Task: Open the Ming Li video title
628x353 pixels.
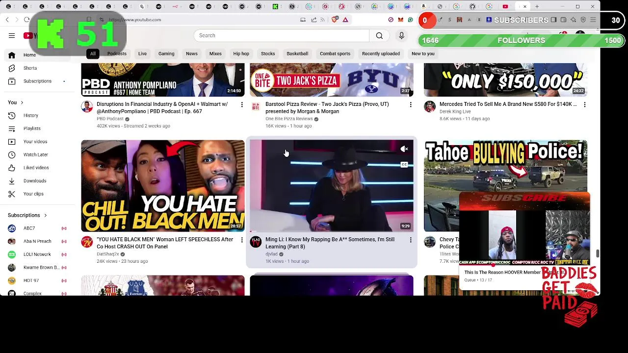Action: (330, 243)
